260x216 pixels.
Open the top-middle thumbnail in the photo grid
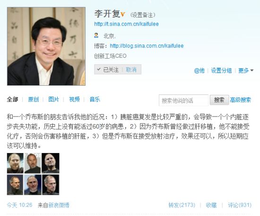point(33,163)
